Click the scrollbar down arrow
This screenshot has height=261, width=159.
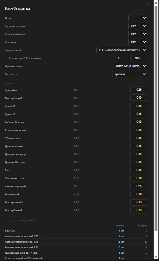coord(156,257)
